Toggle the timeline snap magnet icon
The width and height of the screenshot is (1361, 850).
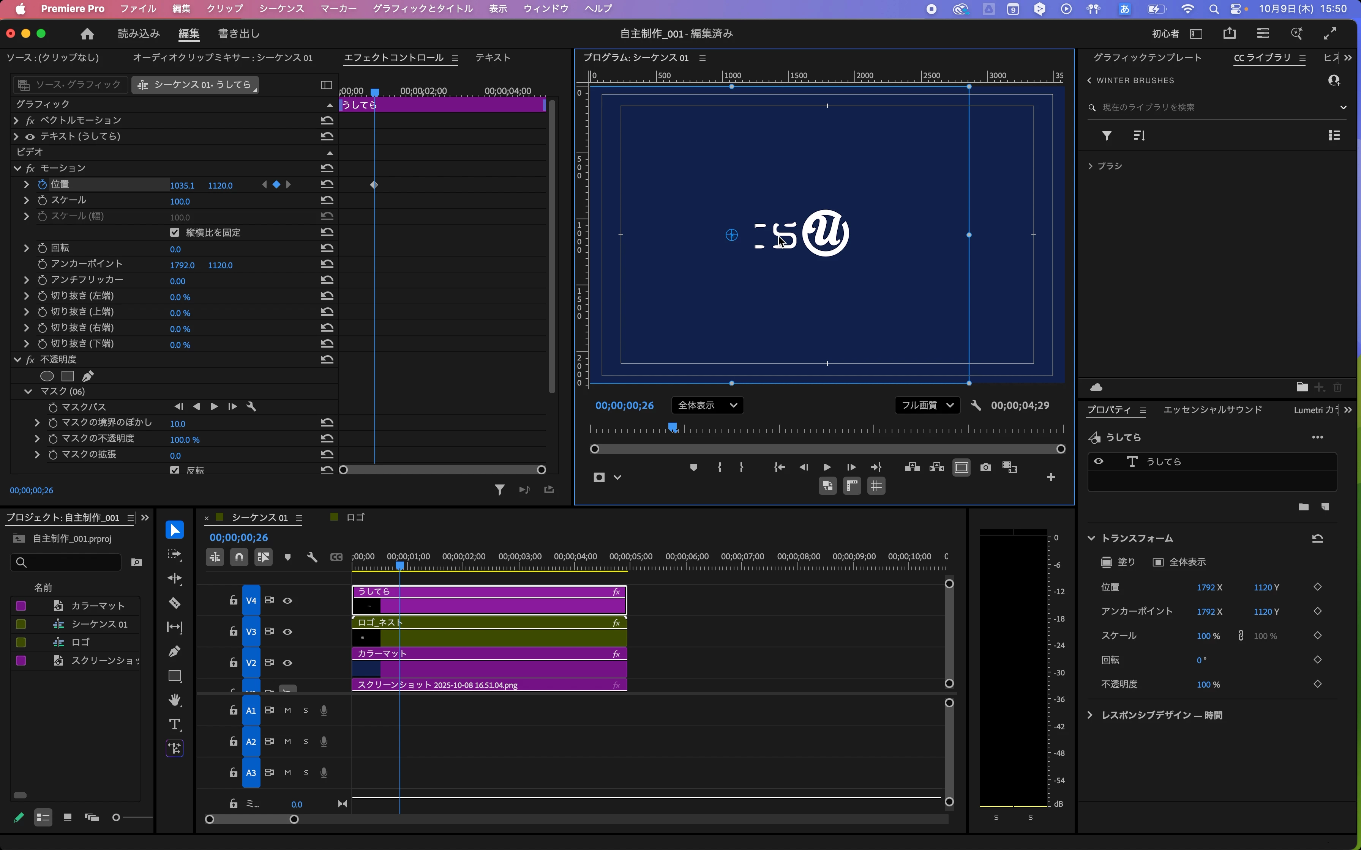click(239, 557)
